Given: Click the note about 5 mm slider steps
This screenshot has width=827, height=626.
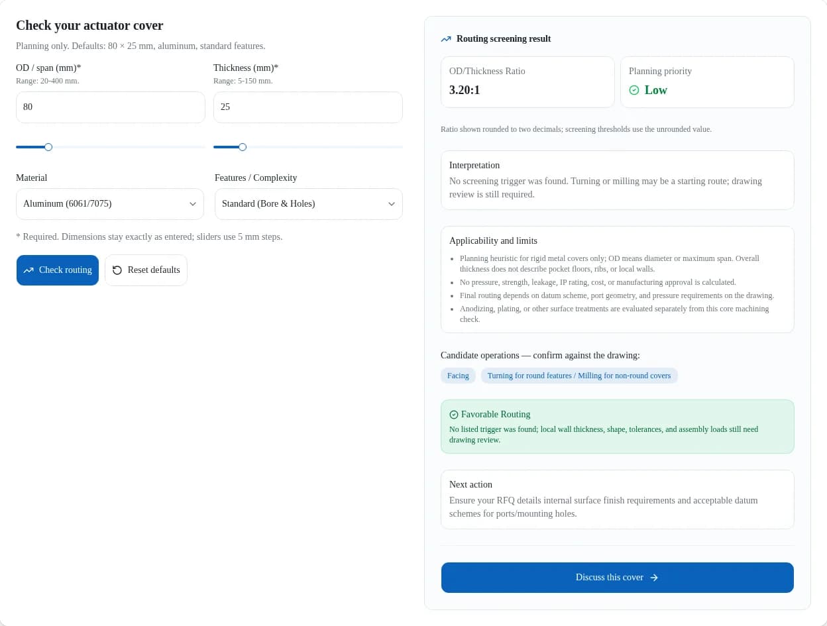Looking at the screenshot, I should point(149,237).
